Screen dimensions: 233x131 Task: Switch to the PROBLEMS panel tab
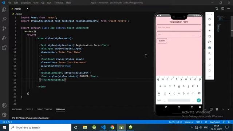click(x=17, y=110)
